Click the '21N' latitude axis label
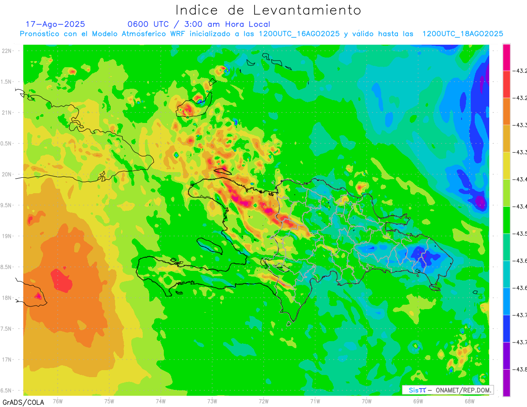 (7, 112)
